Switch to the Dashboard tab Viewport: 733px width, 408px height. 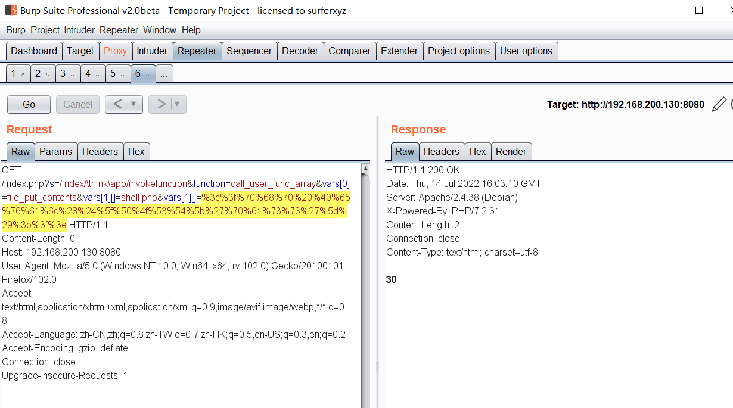[34, 51]
